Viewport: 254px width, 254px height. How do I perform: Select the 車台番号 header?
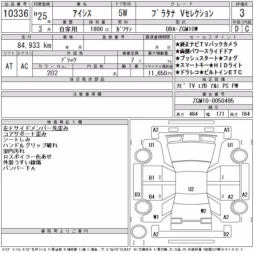(x=213, y=94)
